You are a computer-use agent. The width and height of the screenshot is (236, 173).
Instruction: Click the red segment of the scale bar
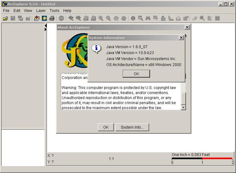click(217, 159)
